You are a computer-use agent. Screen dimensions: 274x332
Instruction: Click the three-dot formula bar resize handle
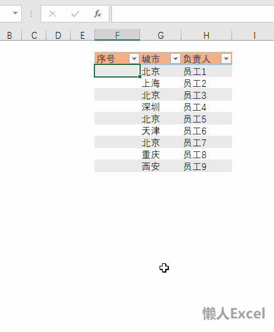coord(31,14)
